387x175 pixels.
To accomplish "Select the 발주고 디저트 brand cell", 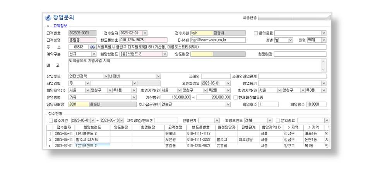I will 92,140.
